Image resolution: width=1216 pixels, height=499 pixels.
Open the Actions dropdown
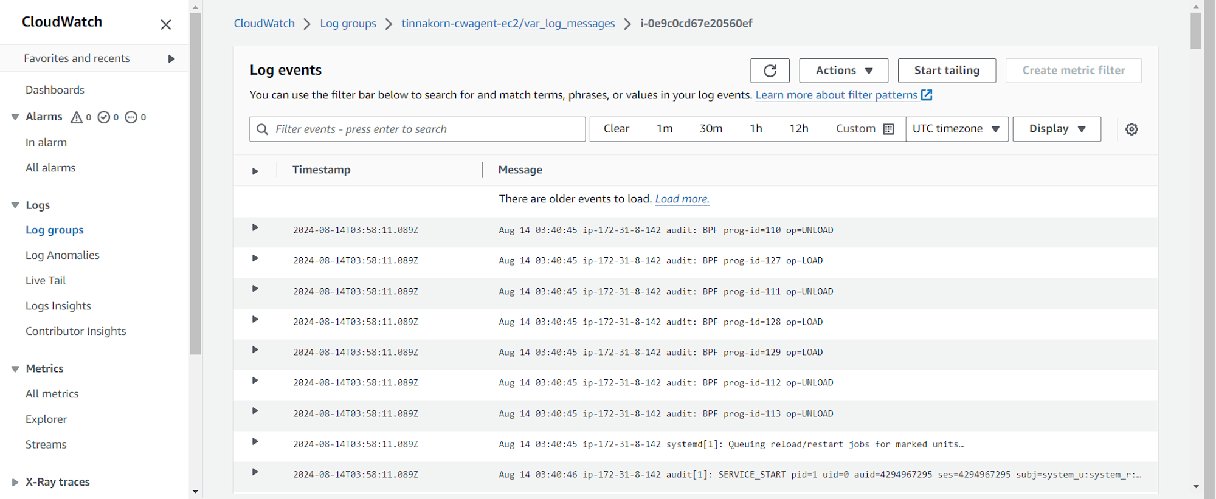pos(843,71)
